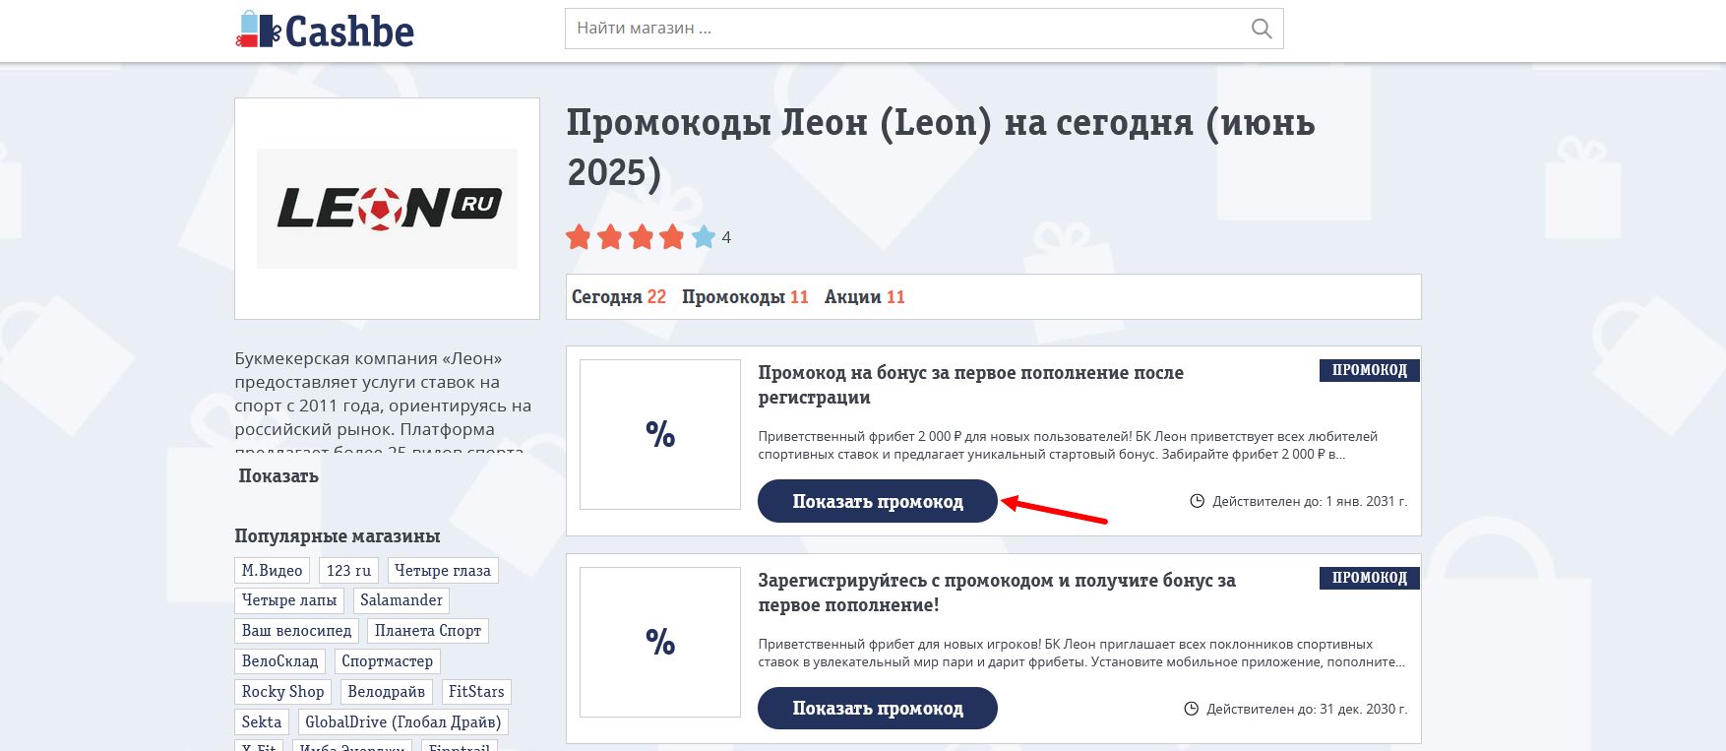This screenshot has height=751, width=1726.
Task: Open 'FitStars' store tag
Action: pos(476,692)
